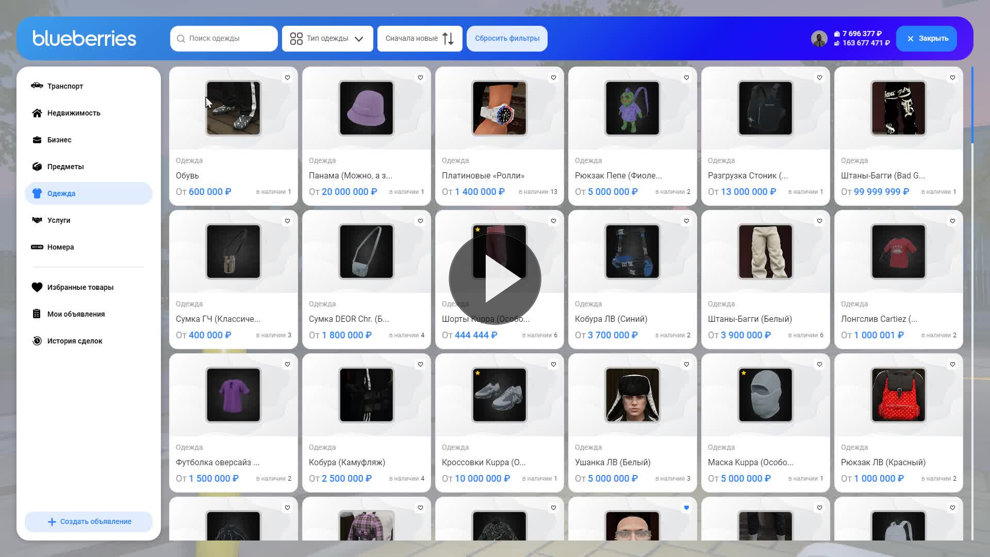Image resolution: width=990 pixels, height=557 pixels.
Task: Favorite the Панама listing
Action: [x=421, y=78]
